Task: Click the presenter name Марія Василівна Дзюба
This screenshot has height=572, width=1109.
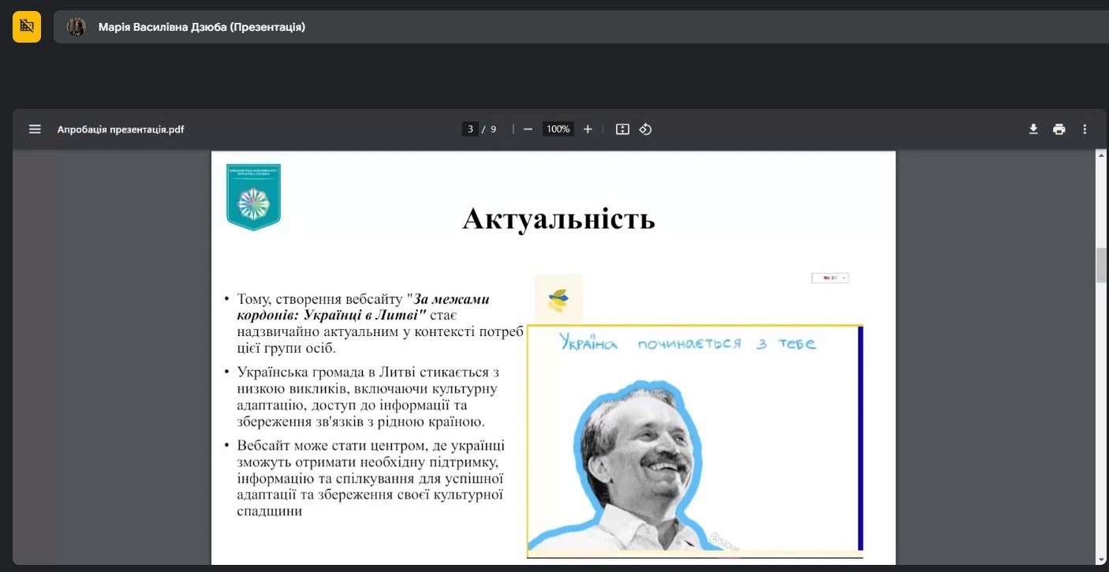Action: click(201, 27)
